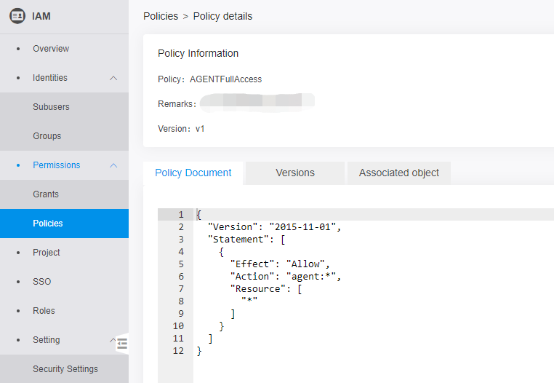Select the Permissions menu item
This screenshot has width=554, height=383.
pyautogui.click(x=57, y=165)
